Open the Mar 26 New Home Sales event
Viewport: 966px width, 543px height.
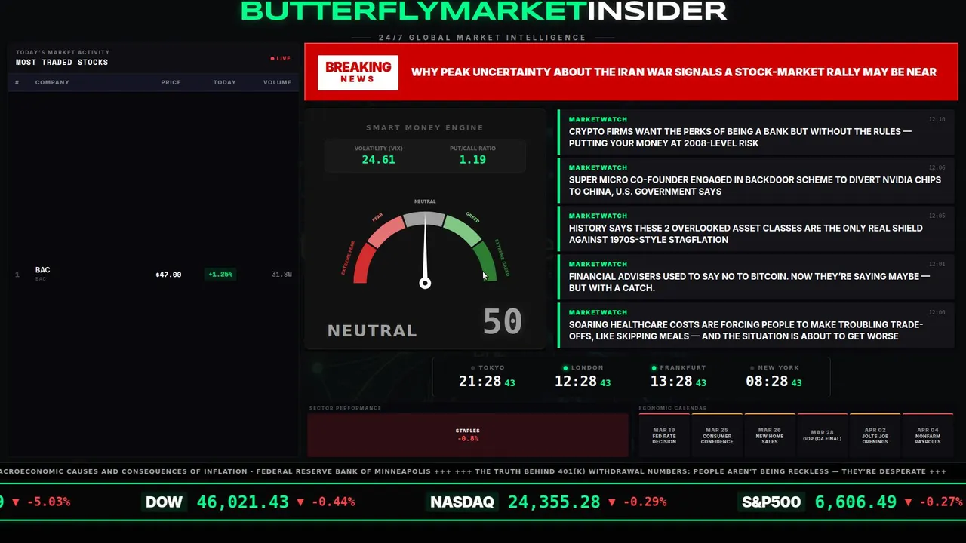pyautogui.click(x=770, y=435)
